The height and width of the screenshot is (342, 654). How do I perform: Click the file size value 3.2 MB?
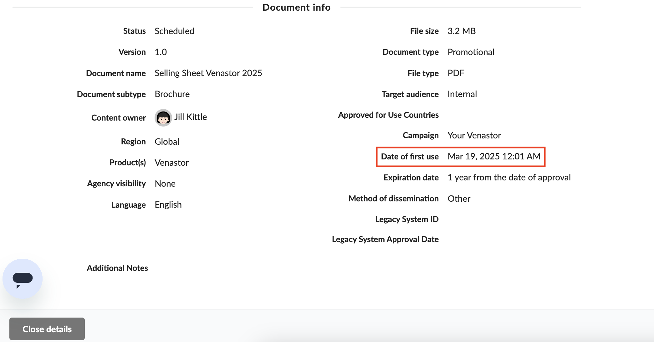tap(462, 31)
